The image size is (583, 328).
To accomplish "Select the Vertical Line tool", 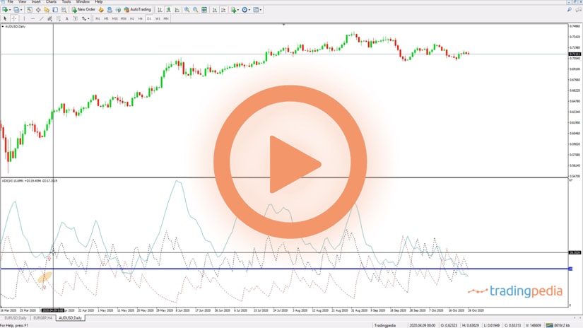I will [x=24, y=18].
